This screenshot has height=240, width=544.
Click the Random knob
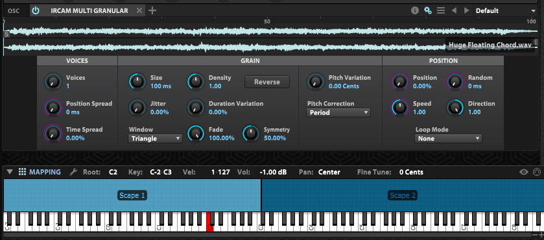[455, 82]
